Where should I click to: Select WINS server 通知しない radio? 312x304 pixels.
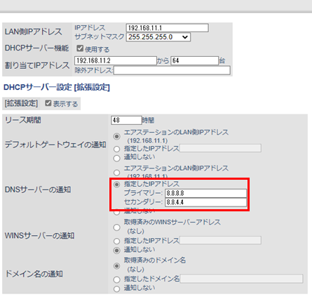pos(116,251)
